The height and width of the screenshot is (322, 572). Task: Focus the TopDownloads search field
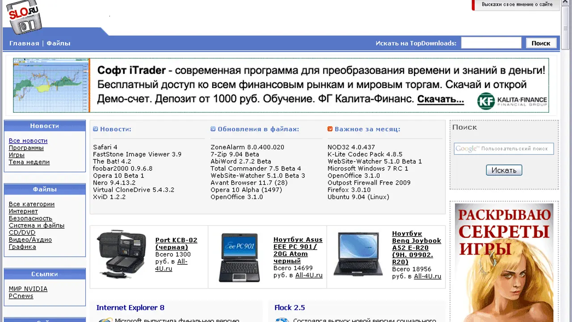click(x=491, y=43)
